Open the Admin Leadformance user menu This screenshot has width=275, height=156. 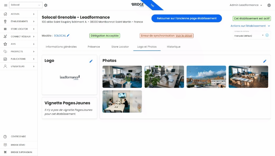tap(246, 5)
